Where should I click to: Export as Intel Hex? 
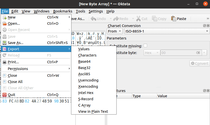click(94, 93)
